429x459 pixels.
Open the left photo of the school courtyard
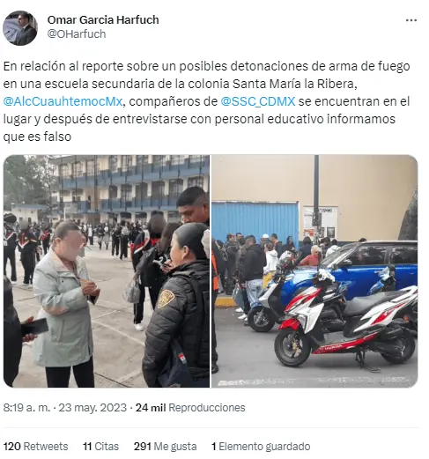coord(107,271)
